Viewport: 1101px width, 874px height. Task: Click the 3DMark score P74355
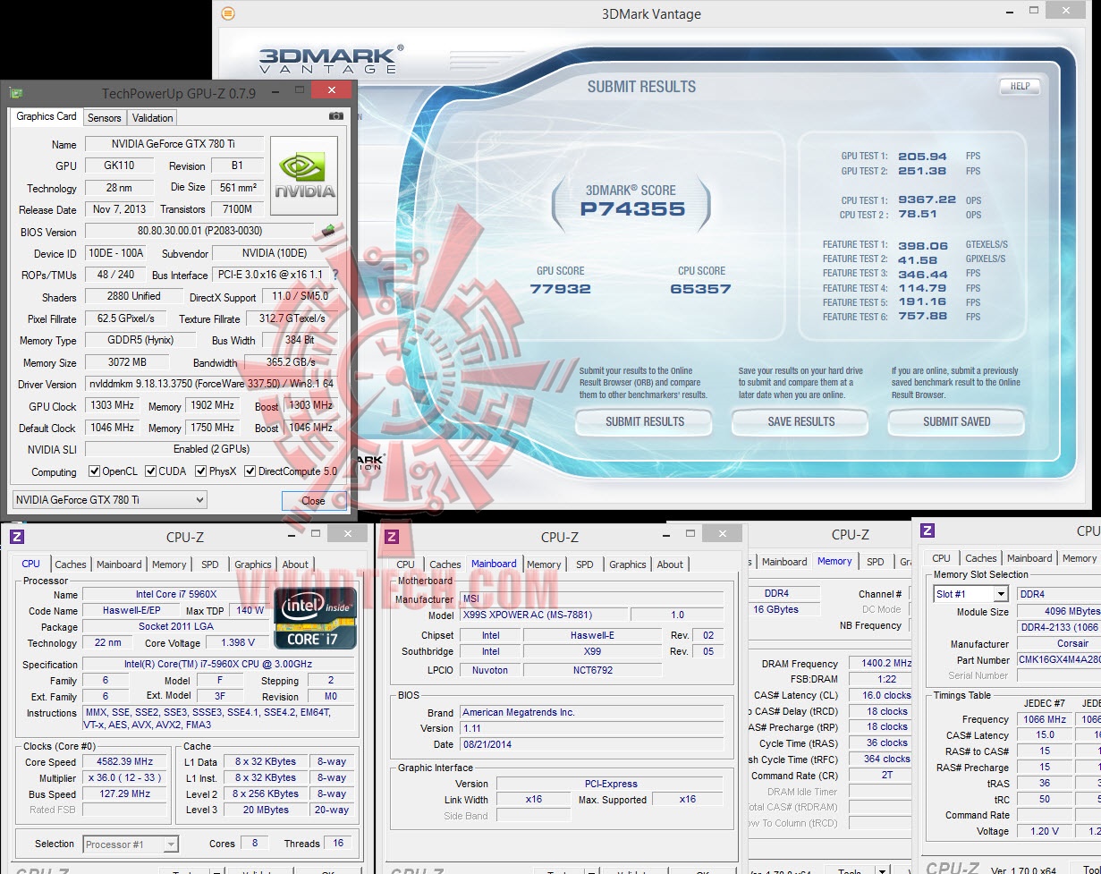[632, 209]
